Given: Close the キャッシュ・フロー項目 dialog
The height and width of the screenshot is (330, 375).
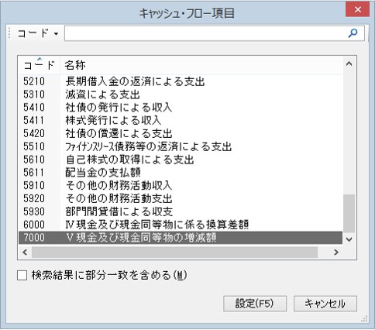Looking at the screenshot, I should coord(358,10).
